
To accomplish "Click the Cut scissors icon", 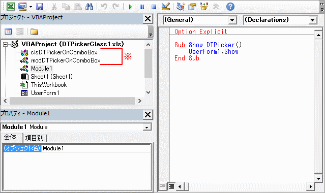I will [x=54, y=7].
